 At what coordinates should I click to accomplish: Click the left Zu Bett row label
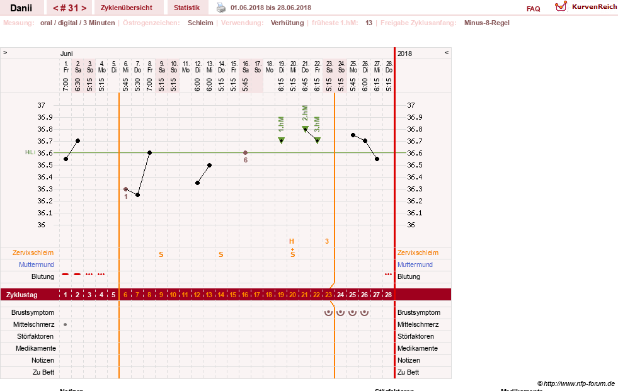[43, 372]
